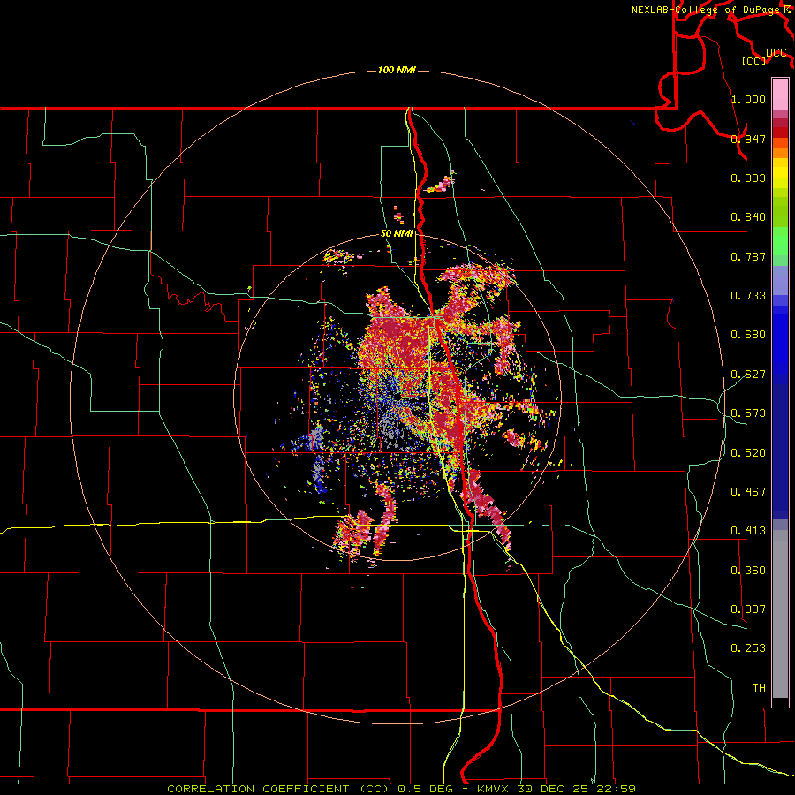Click the 0.520 scale value

tap(748, 453)
